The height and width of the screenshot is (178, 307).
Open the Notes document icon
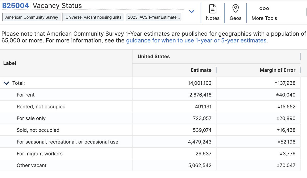(x=213, y=9)
